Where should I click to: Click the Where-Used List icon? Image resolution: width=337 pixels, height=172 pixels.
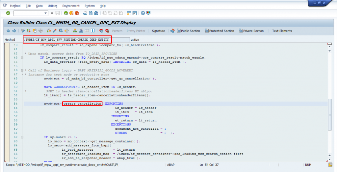(66, 31)
